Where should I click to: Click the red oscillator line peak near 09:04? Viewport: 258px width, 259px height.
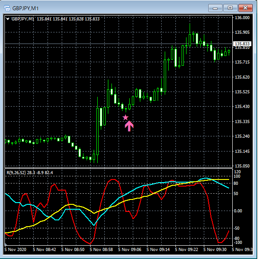pos(114,179)
